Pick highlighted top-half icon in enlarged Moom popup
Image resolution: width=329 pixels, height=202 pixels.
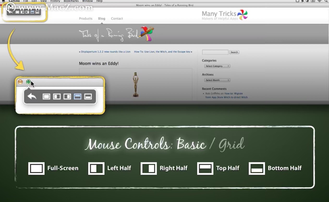(78, 97)
